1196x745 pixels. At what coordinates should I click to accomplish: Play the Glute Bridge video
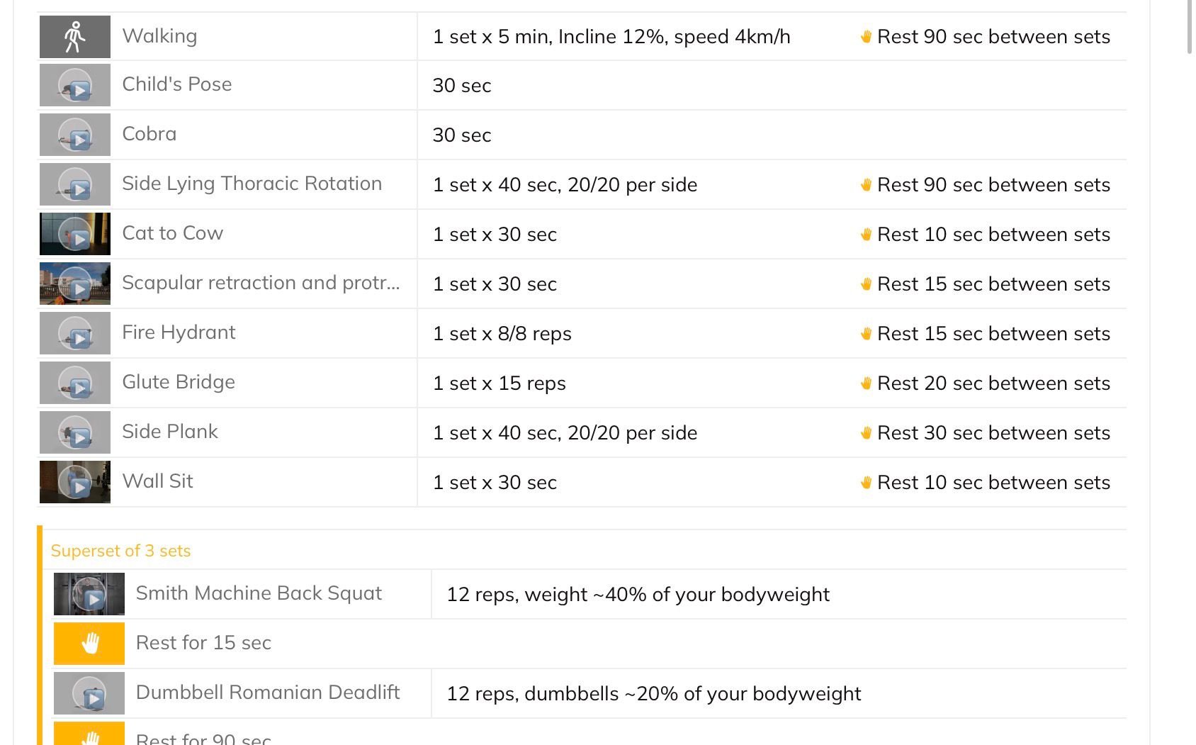click(74, 383)
